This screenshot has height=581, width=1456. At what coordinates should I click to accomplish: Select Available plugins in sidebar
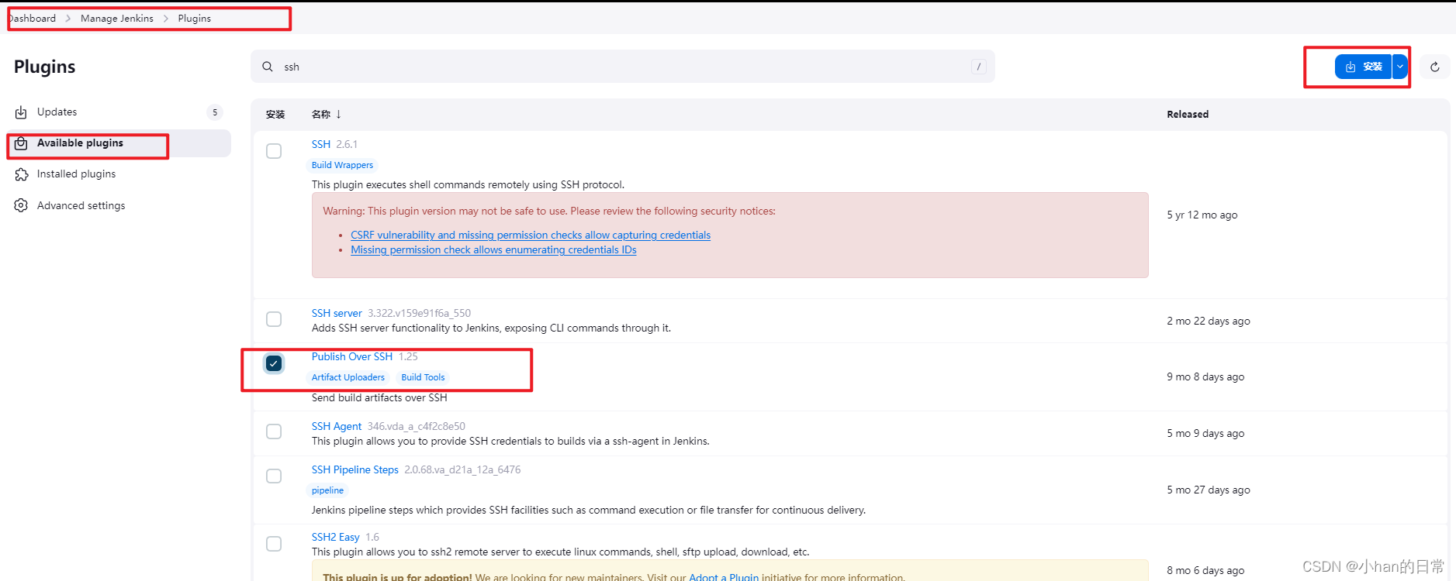coord(119,143)
